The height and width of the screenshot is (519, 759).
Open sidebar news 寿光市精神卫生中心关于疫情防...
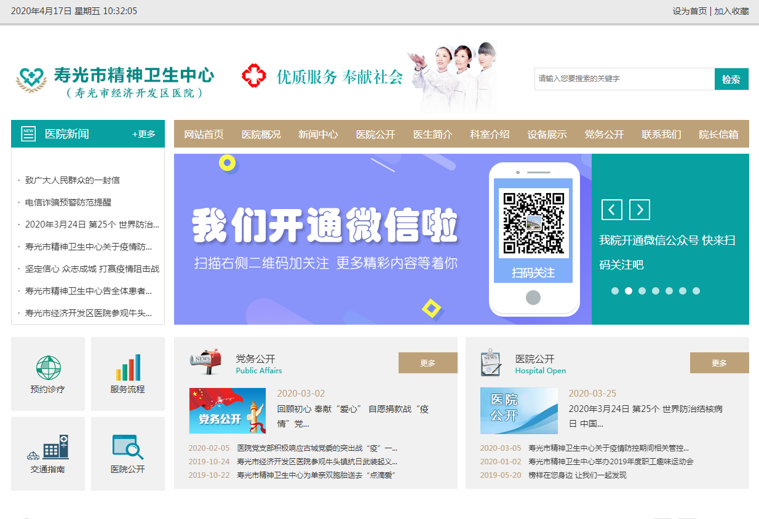pyautogui.click(x=89, y=247)
